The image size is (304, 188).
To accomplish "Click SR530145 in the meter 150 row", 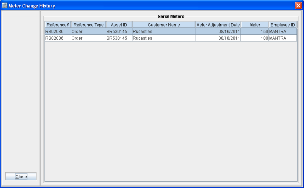I will tap(119, 31).
